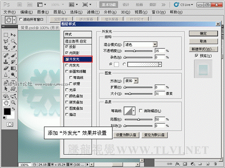The width and height of the screenshot is (225, 168).
Task: Uncheck 内阴影 inner shadow style
Action: (67, 53)
